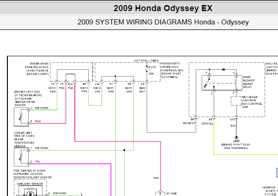Click the "E12" connector label

pyautogui.click(x=70, y=84)
